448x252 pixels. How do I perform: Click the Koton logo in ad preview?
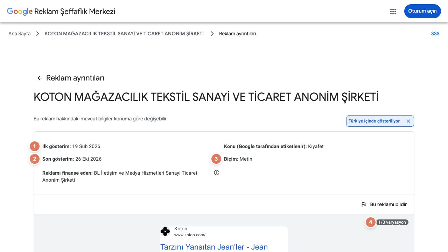pos(165,231)
